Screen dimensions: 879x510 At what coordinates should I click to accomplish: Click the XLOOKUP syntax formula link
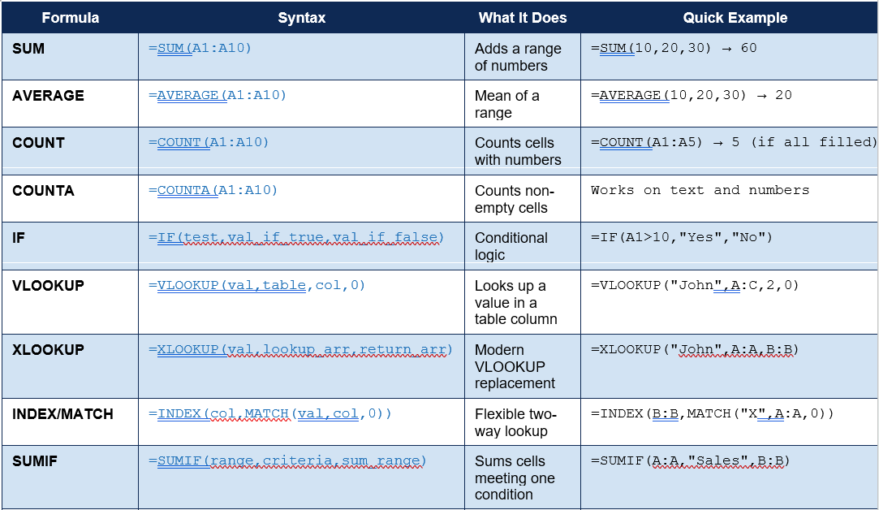pyautogui.click(x=300, y=349)
